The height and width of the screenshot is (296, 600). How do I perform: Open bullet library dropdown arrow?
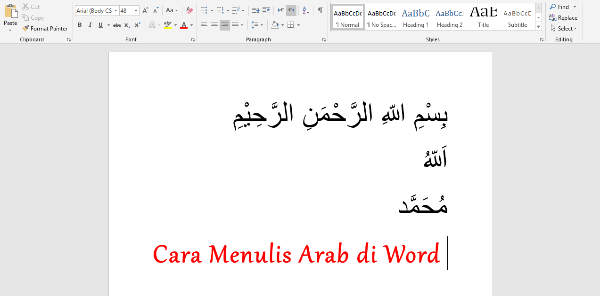coord(212,10)
